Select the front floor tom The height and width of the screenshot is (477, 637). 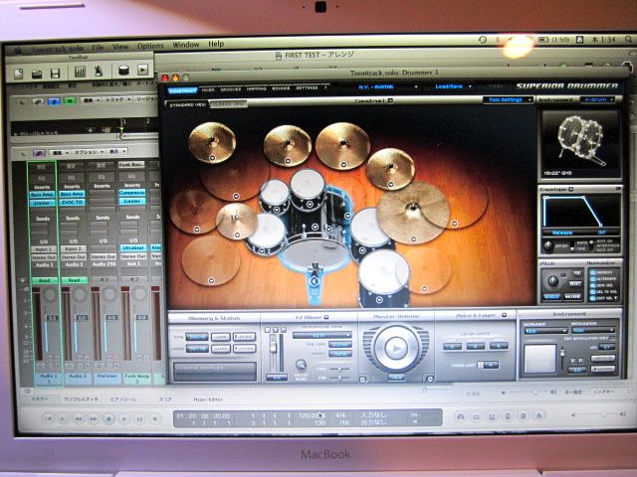[x=383, y=278]
